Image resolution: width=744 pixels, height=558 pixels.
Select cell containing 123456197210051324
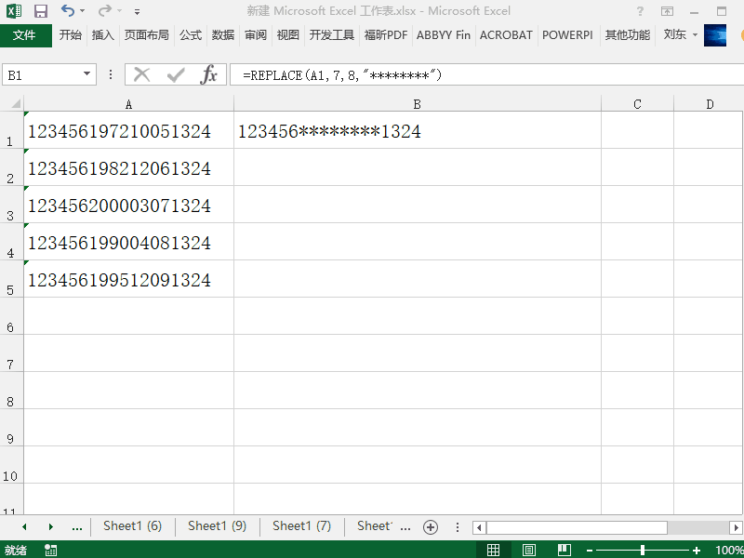[x=128, y=130]
